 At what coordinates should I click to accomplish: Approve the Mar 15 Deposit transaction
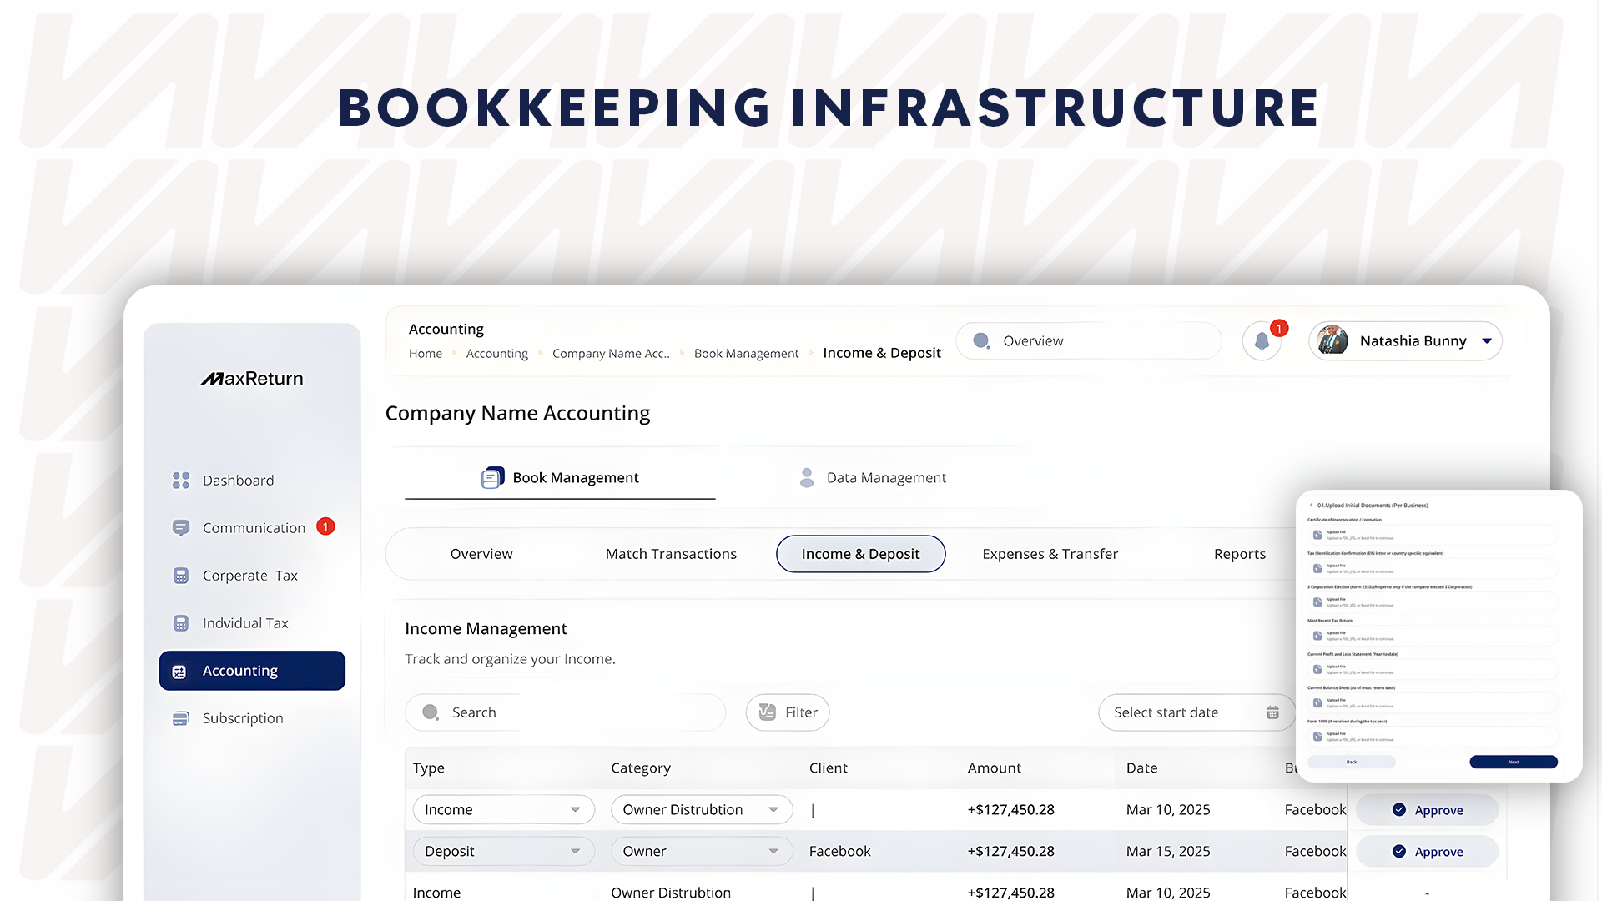1428,852
